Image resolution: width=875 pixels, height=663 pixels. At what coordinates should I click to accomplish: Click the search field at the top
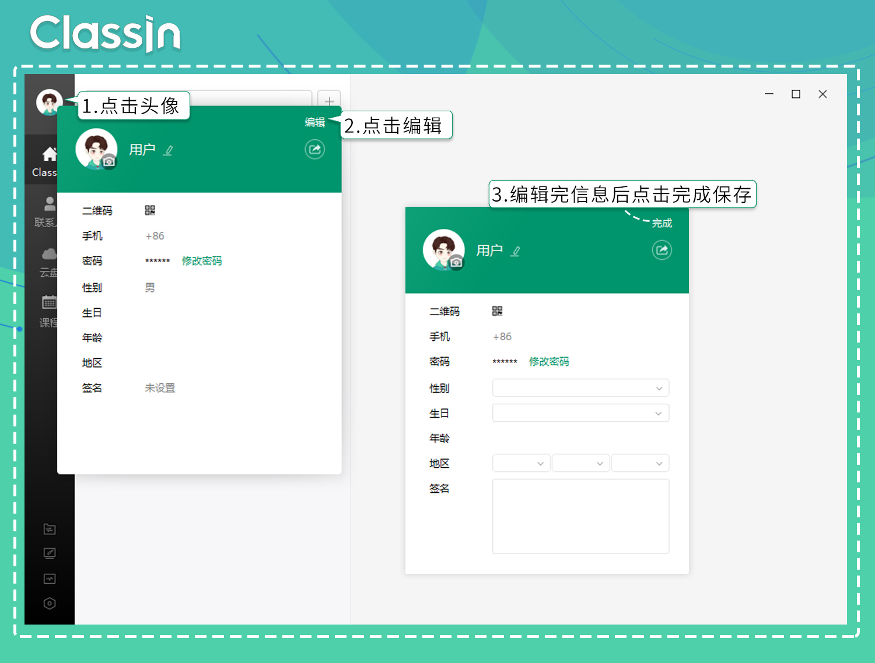(251, 98)
